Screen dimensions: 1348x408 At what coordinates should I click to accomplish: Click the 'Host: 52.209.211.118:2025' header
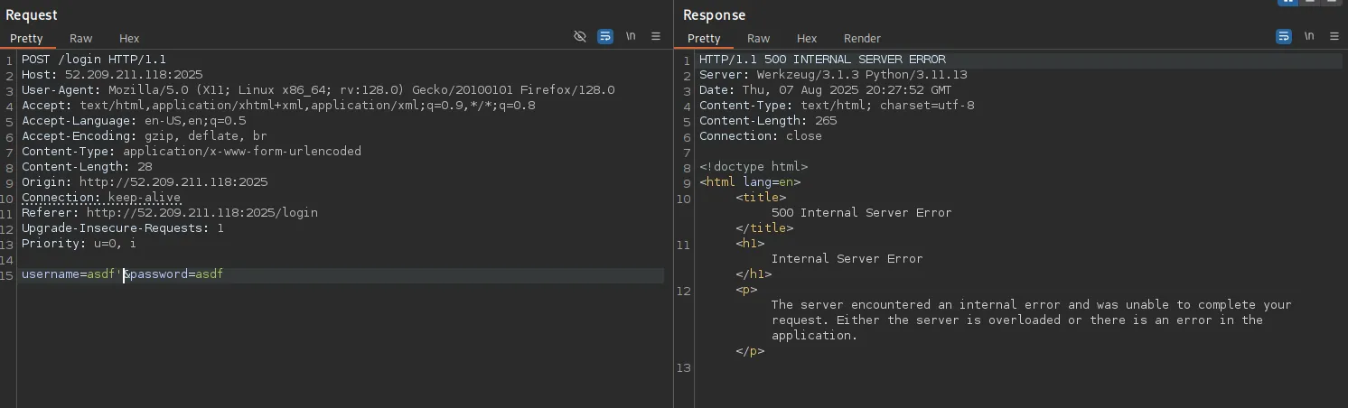pyautogui.click(x=112, y=75)
